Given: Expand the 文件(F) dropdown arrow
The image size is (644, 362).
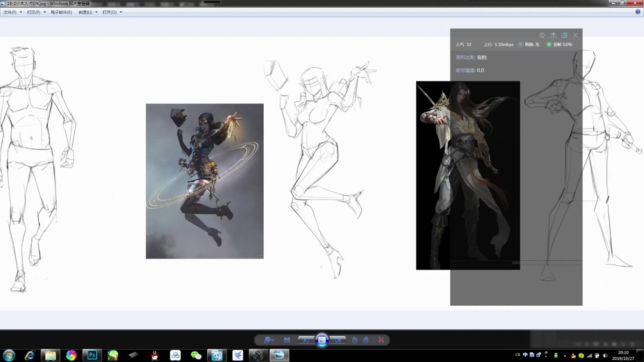Looking at the screenshot, I should click(x=21, y=12).
